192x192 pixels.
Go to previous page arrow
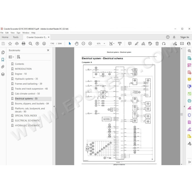(37, 44)
